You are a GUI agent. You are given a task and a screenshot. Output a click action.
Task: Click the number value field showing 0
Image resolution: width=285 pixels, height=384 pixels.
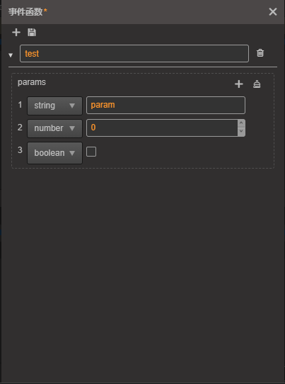pyautogui.click(x=162, y=128)
